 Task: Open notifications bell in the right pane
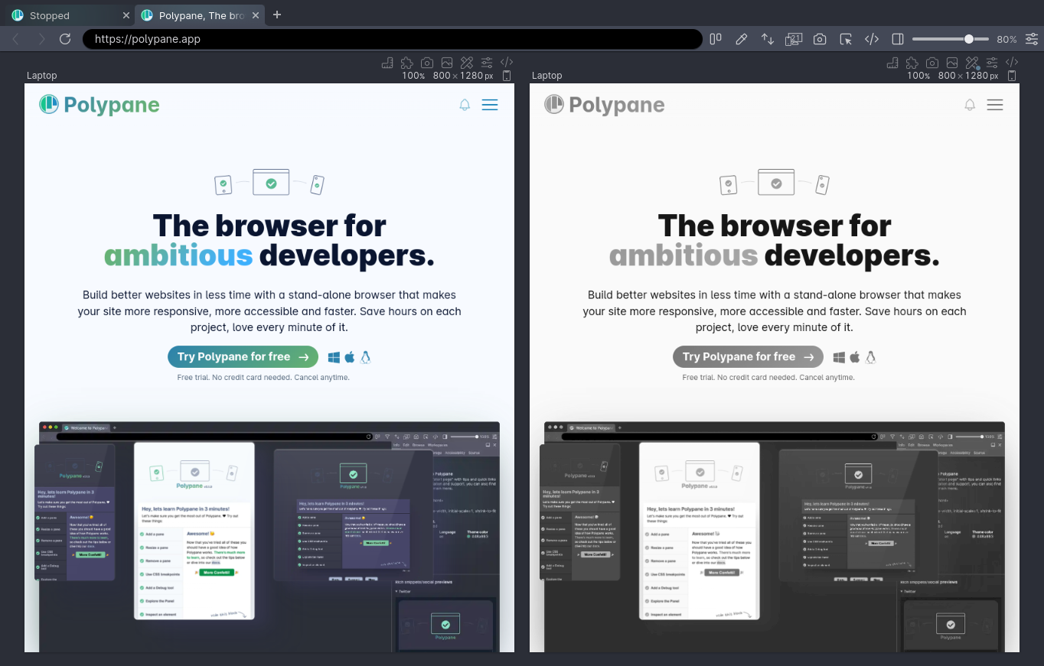tap(970, 105)
